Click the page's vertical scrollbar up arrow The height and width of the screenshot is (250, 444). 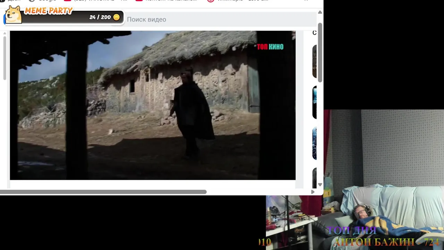[x=320, y=12]
